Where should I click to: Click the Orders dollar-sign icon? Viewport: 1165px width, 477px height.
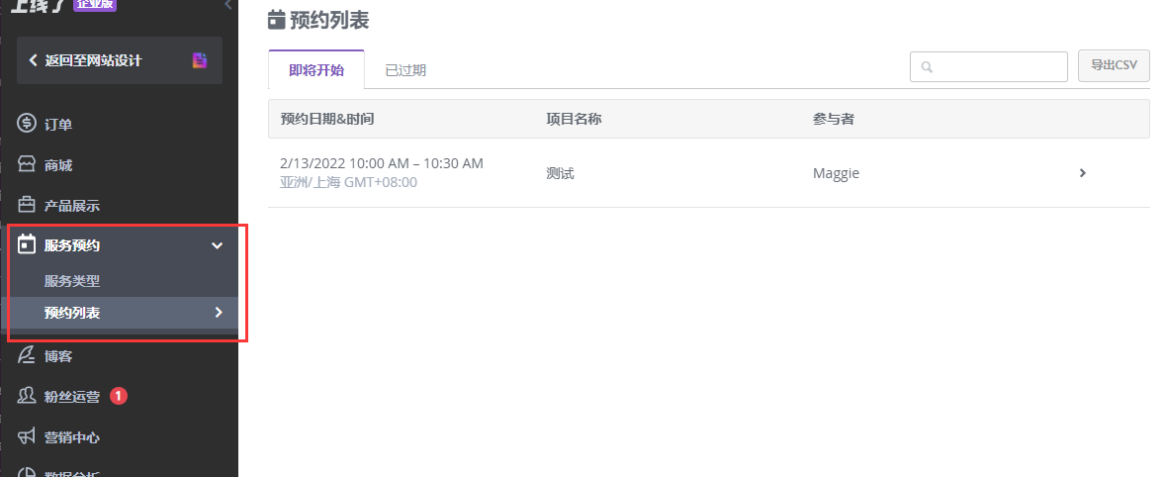click(x=27, y=124)
